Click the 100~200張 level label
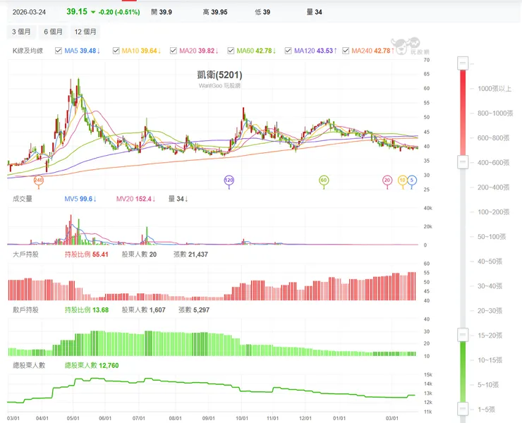 coord(493,211)
